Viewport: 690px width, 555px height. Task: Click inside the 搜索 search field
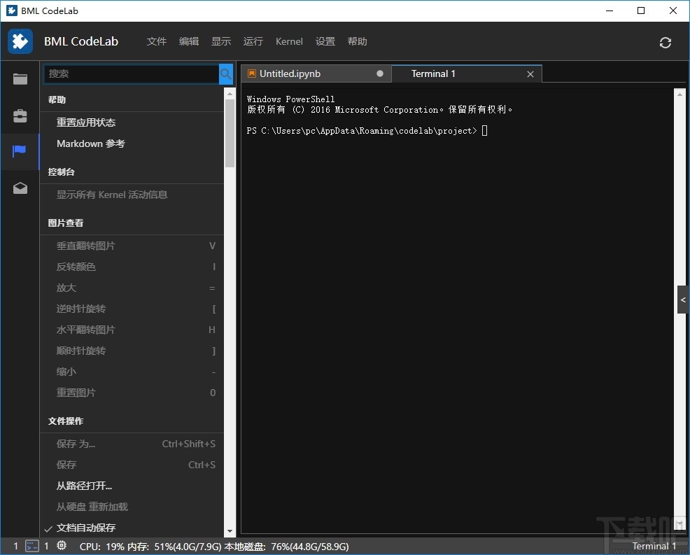[x=126, y=73]
